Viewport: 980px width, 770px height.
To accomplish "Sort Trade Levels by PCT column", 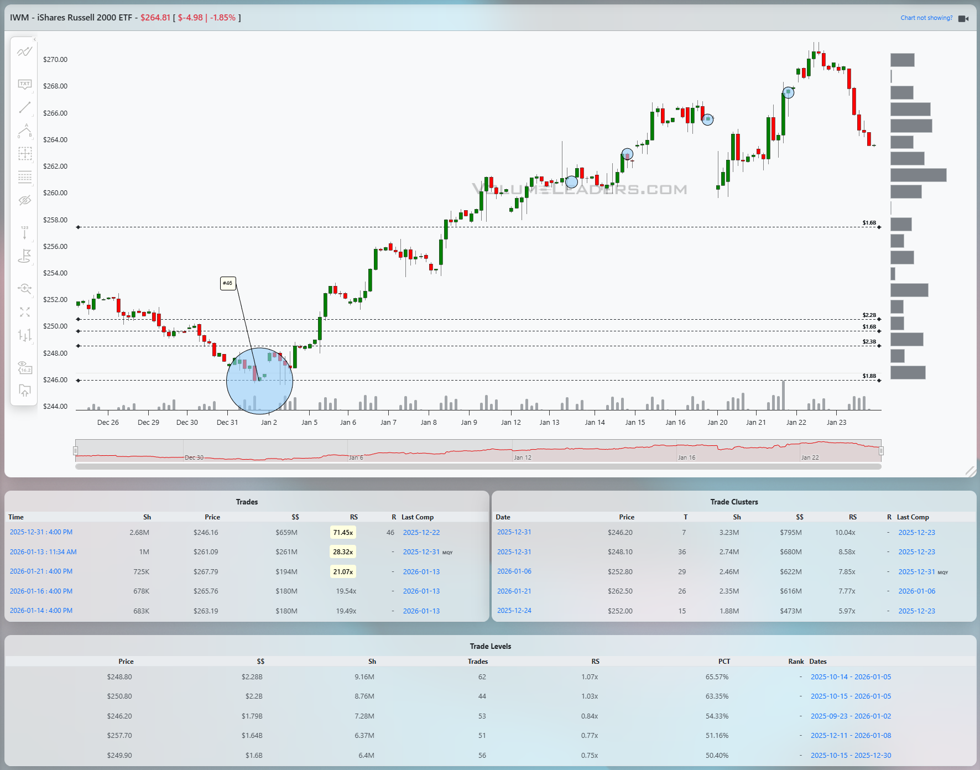I will (724, 662).
